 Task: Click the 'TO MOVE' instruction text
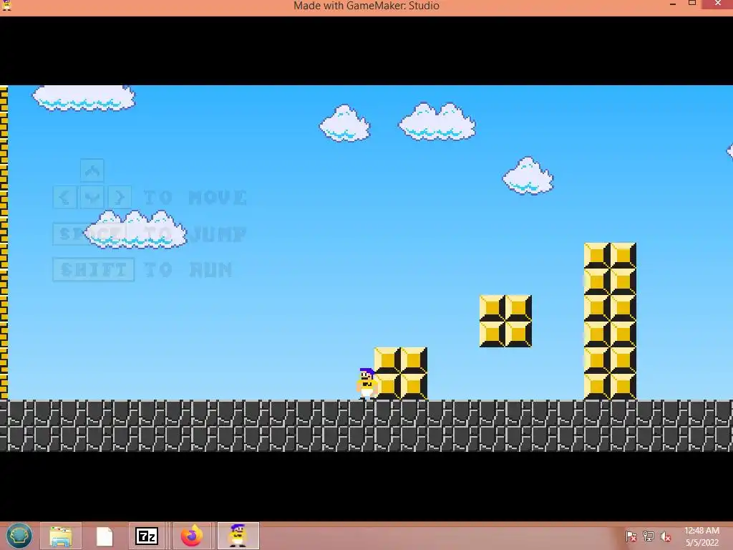195,198
